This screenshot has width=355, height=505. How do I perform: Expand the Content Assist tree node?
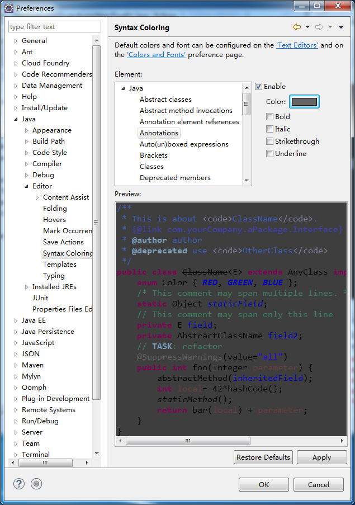coord(37,197)
